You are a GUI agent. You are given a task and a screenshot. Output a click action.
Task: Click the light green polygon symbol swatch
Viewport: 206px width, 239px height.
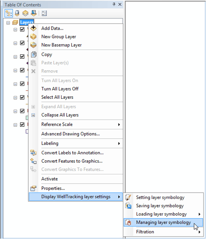point(27,118)
